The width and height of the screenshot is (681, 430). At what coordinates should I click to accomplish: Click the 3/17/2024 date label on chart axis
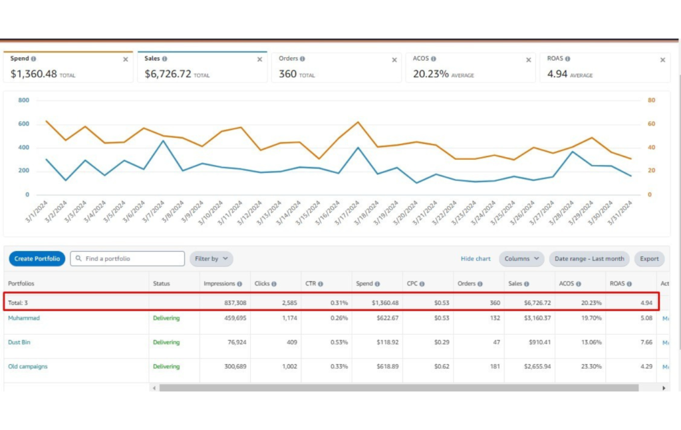click(347, 212)
